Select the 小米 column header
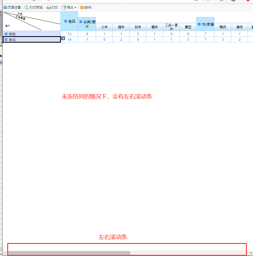Image resolution: width=253 pixels, height=256 pixels. point(104,27)
